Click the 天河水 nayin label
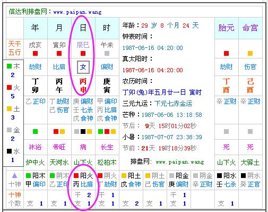 (59, 163)
